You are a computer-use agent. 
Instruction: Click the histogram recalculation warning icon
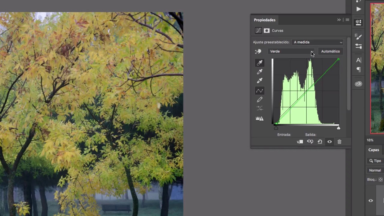pyautogui.click(x=259, y=118)
